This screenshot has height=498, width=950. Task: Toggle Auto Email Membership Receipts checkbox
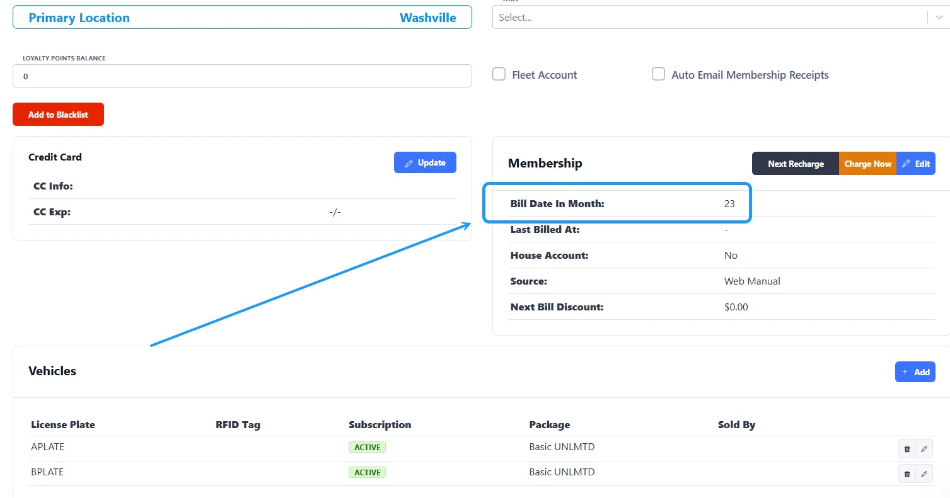click(x=658, y=74)
